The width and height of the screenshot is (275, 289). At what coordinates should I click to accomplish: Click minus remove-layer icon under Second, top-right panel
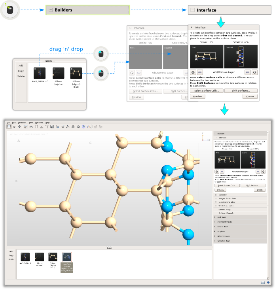(248, 72)
